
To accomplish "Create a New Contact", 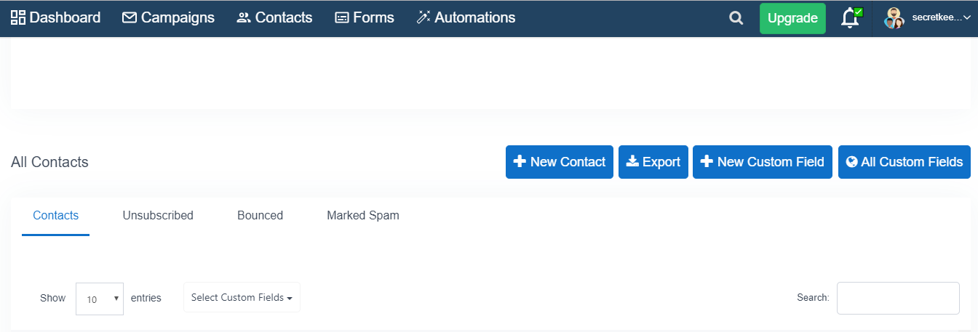I will [560, 162].
